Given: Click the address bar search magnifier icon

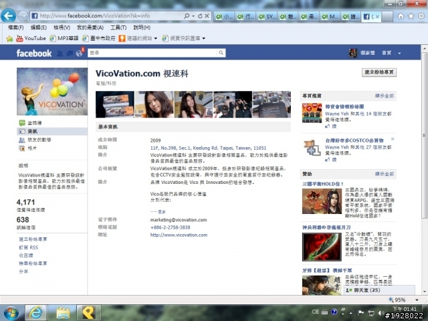Looking at the screenshot, I should point(187,16).
